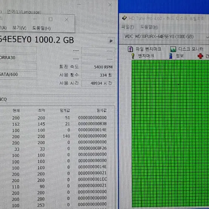Click the green block map in HD Tune
Viewport: 209px width, 209px height.
click(170, 133)
